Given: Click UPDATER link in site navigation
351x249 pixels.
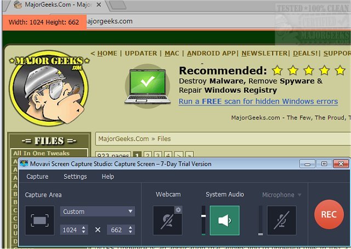Looking at the screenshot, I should [141, 53].
